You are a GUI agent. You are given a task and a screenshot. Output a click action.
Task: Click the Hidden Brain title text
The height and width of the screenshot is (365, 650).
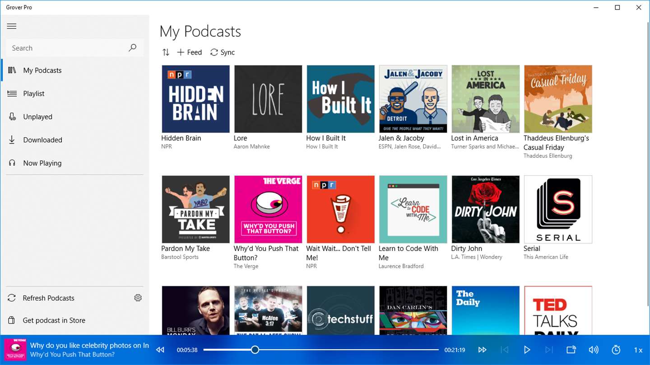click(x=181, y=138)
